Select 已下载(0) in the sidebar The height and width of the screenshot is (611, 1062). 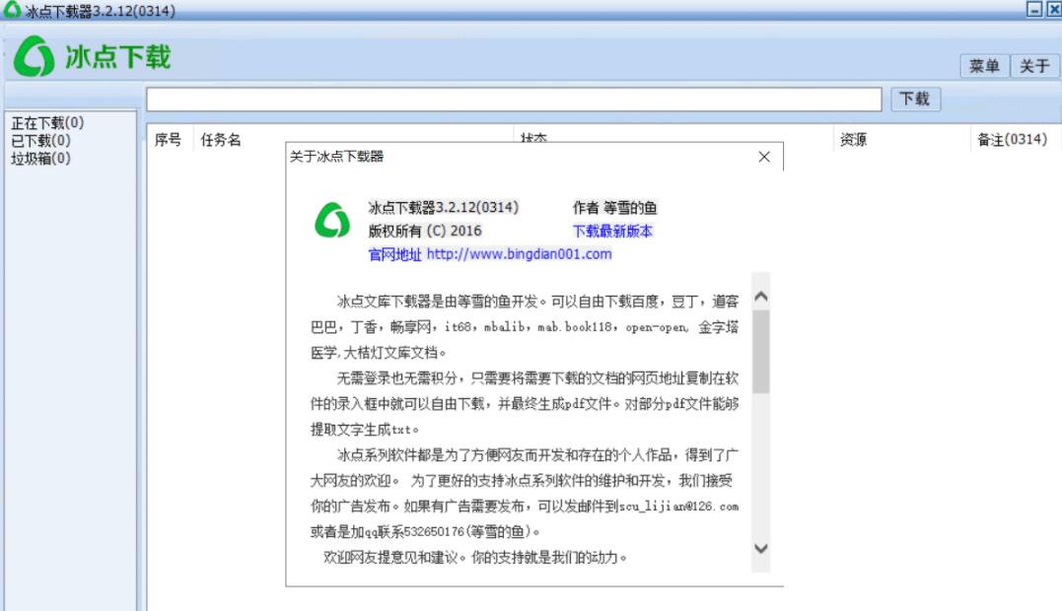pyautogui.click(x=40, y=141)
